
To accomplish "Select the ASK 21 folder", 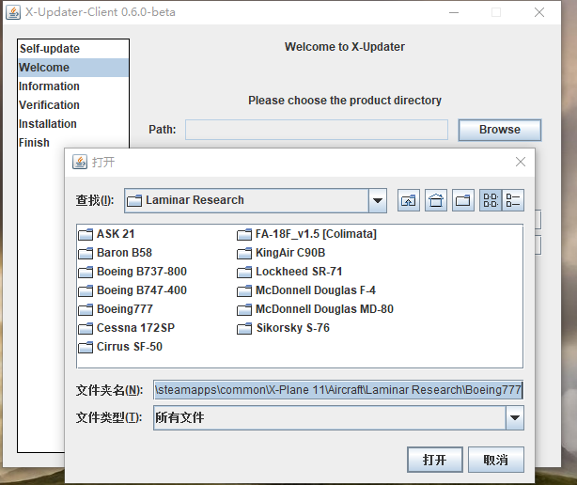I will pyautogui.click(x=107, y=234).
